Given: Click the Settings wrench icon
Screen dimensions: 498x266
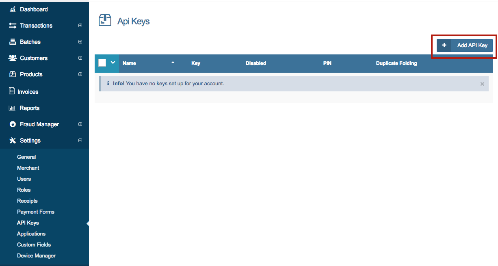Looking at the screenshot, I should tap(12, 140).
